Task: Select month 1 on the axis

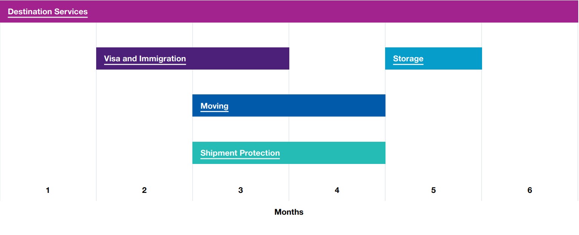Action: tap(48, 190)
